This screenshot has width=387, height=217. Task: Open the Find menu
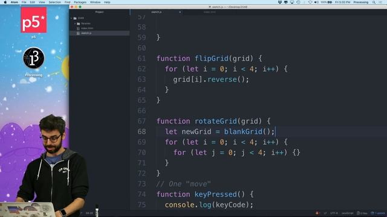click(x=67, y=2)
